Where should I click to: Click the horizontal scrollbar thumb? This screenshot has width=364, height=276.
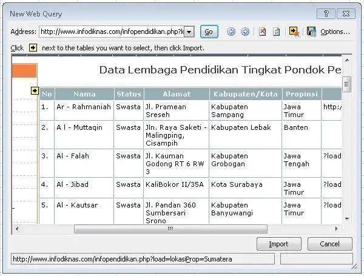[x=170, y=229]
